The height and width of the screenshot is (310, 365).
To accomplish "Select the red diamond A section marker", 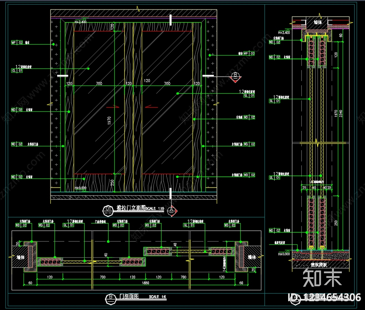I will click(172, 211).
